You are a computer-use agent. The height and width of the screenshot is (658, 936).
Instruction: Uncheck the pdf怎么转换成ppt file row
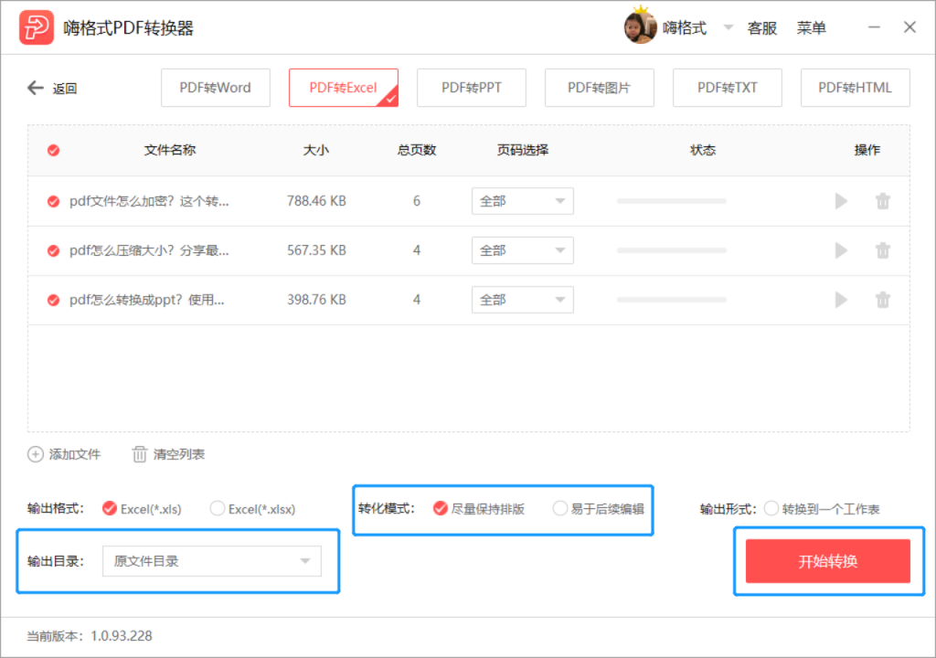click(54, 300)
